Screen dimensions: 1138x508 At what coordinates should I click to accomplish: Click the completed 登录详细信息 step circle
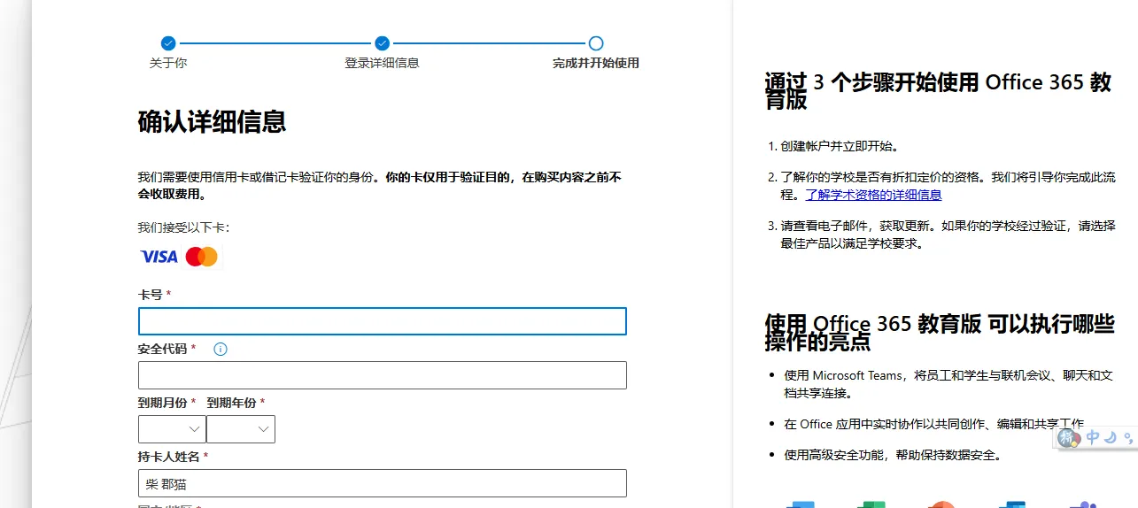point(382,43)
